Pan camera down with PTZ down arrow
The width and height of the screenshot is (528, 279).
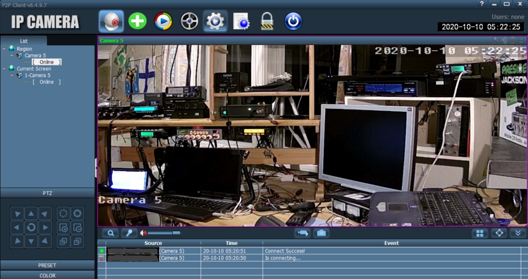point(31,241)
